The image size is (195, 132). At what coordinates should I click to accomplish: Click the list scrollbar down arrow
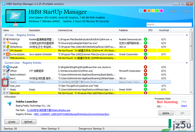(191, 92)
